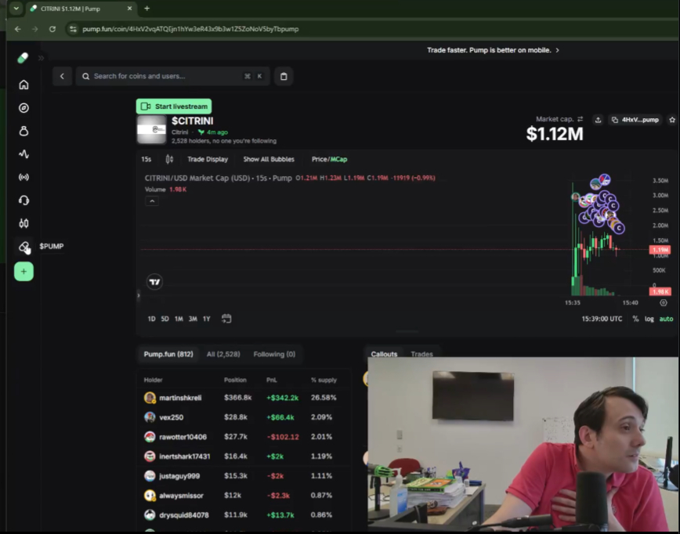Reload the page in the browser
Screen dimensions: 680x534
[x=52, y=29]
